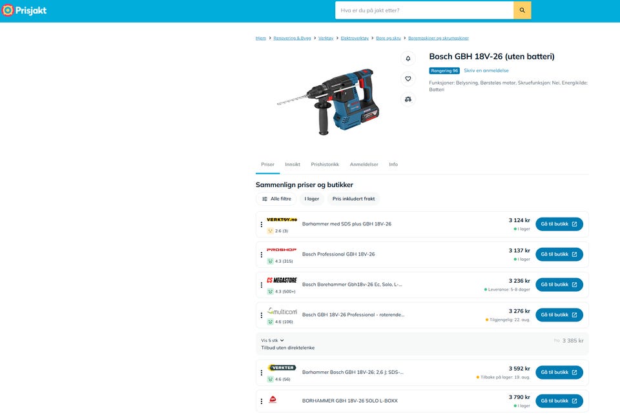
Task: Click 'Gå til butikk' for Multicom 3 276 kr
Action: click(559, 315)
